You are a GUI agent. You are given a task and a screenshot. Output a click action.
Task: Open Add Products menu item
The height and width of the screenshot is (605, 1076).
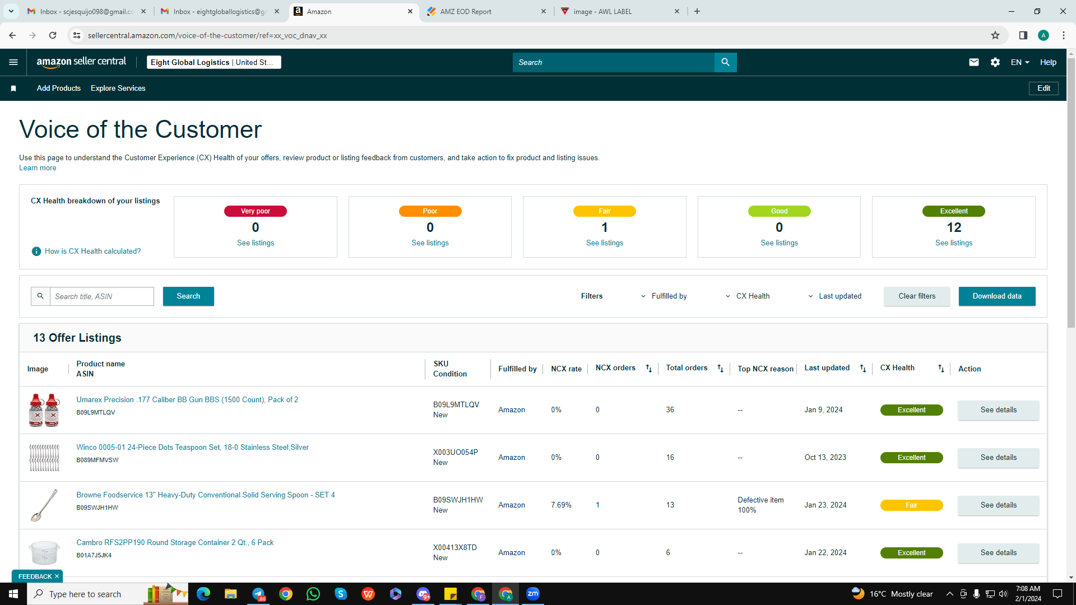click(59, 89)
